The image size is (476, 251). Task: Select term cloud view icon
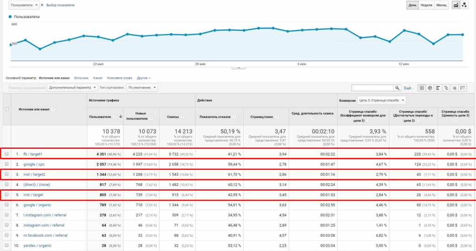[455, 88]
